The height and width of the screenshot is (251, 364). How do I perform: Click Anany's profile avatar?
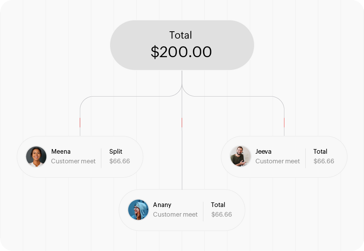(138, 210)
